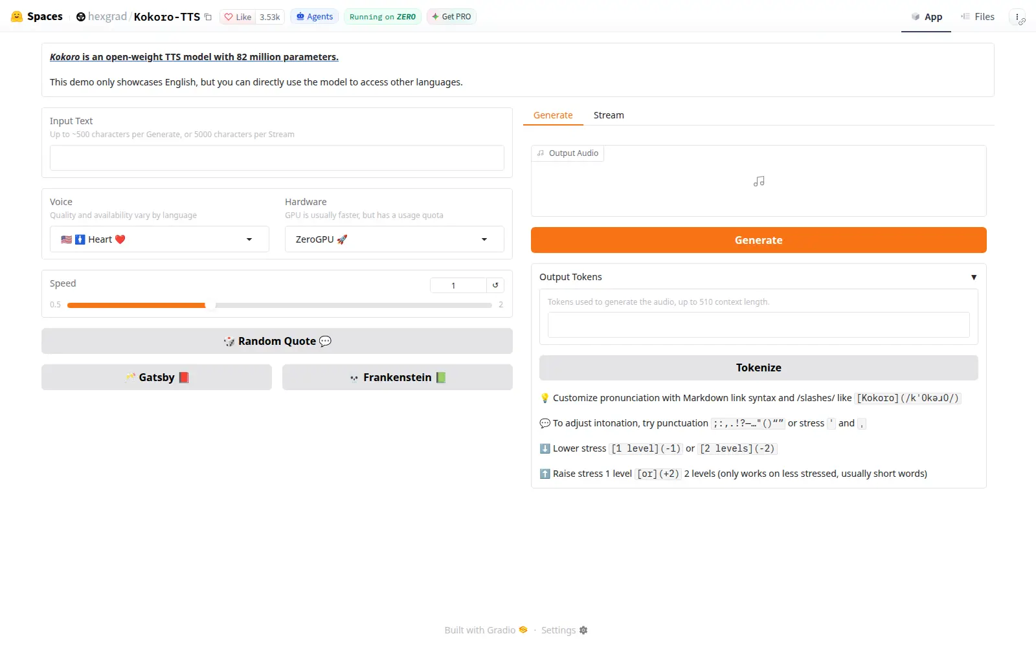The image size is (1036, 647).
Task: Open the Agents button
Action: click(x=315, y=17)
